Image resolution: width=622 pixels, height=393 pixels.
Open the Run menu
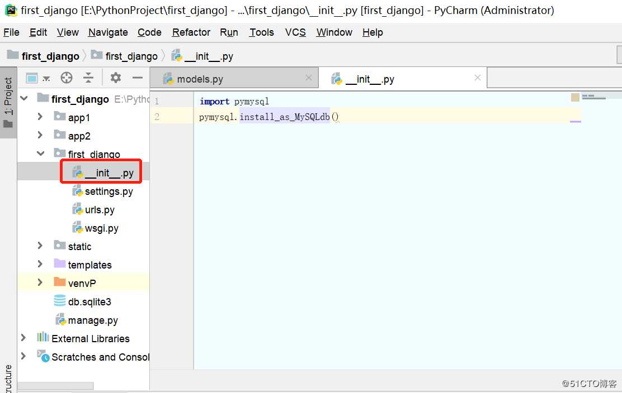click(229, 32)
